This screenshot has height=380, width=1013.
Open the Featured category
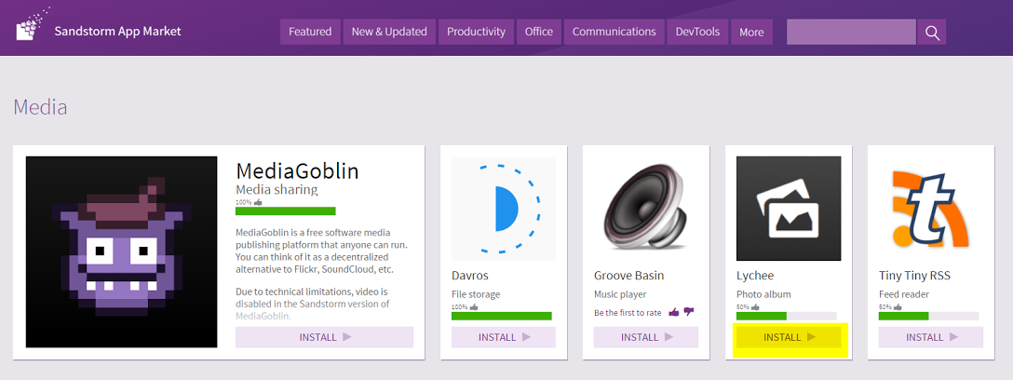(x=310, y=32)
